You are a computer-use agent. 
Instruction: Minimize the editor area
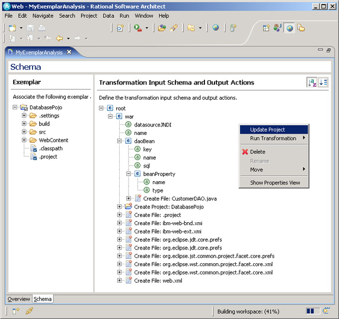tap(321, 50)
